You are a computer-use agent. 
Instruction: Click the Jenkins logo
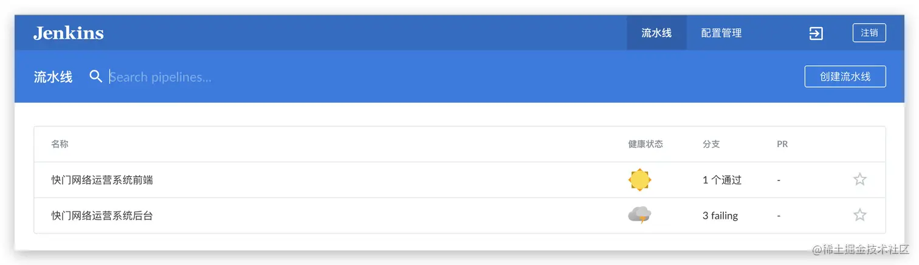coord(69,33)
